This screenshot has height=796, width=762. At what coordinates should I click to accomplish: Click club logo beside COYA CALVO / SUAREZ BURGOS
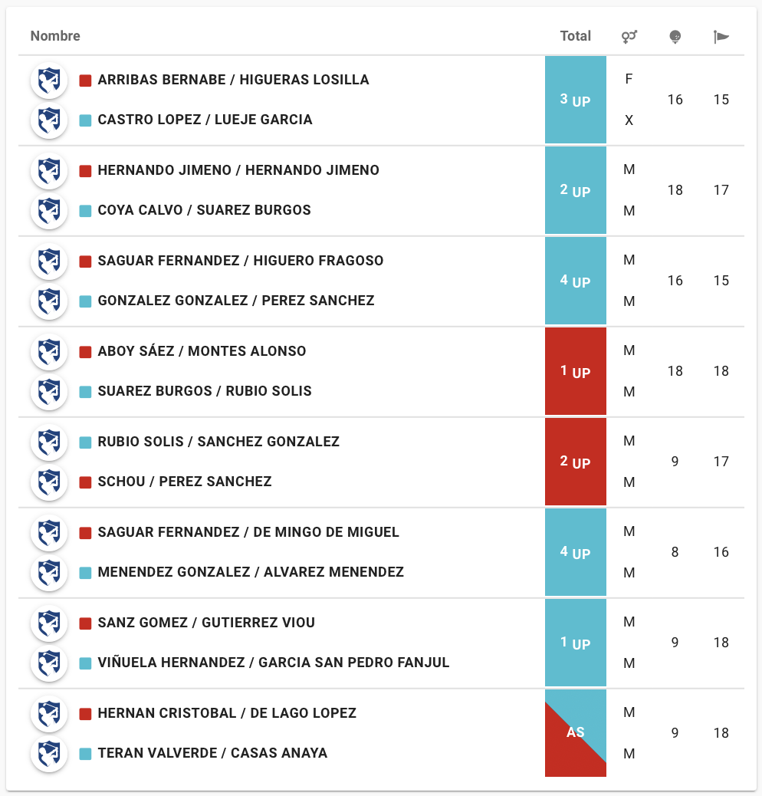(x=49, y=210)
